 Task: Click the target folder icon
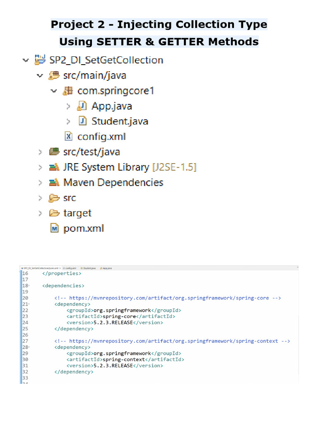coord(54,213)
